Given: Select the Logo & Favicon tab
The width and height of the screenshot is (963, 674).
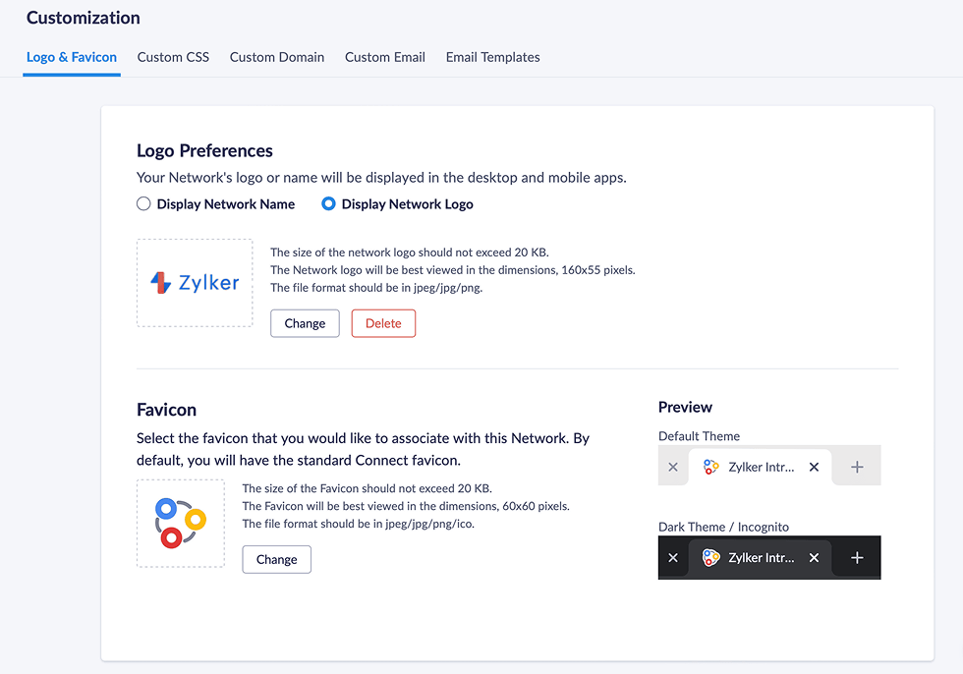Looking at the screenshot, I should click(x=72, y=57).
